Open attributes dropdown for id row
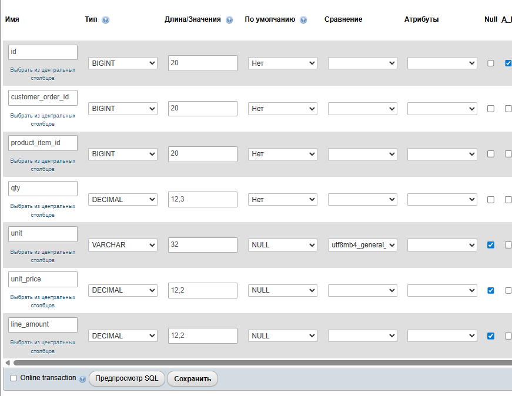This screenshot has width=512, height=396. click(441, 63)
